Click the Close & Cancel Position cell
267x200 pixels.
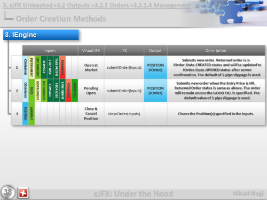91,114
